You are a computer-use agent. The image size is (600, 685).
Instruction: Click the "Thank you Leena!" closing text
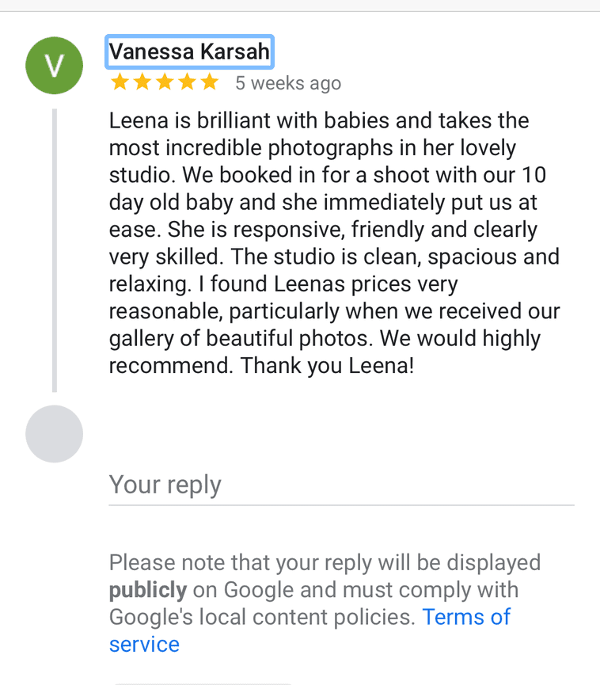328,366
